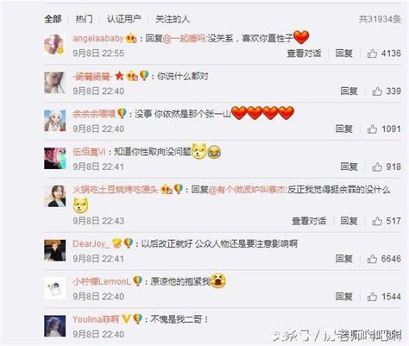Show the 全部 comments tab
Viewport: 409px width, 346px height.
click(x=53, y=19)
